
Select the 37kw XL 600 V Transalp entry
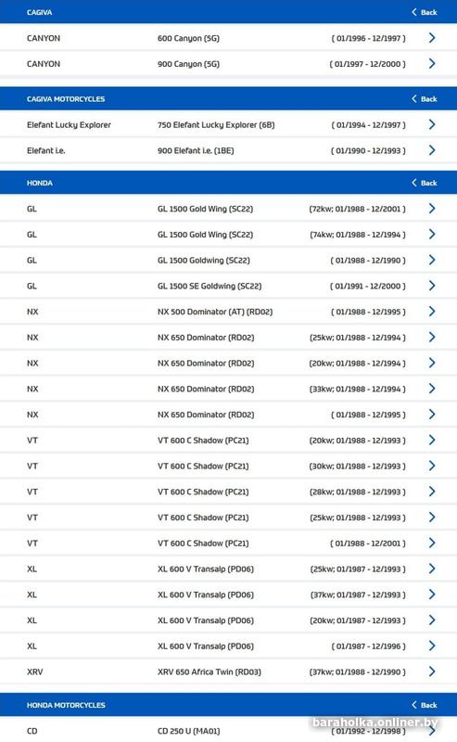228,595
